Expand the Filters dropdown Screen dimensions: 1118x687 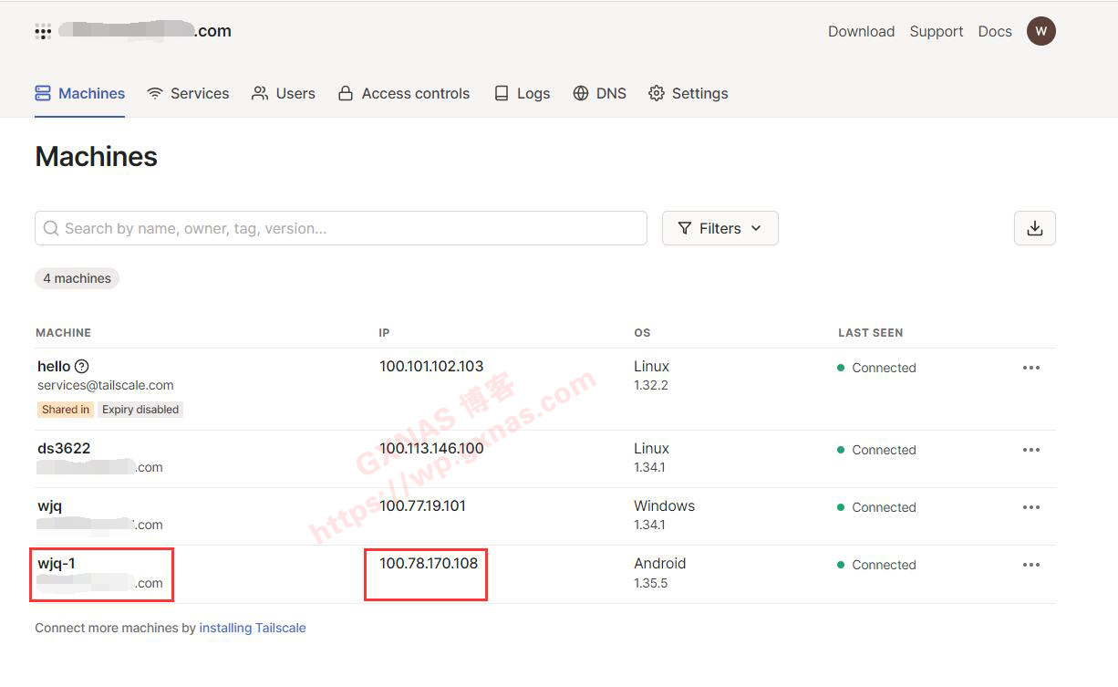[x=719, y=228]
